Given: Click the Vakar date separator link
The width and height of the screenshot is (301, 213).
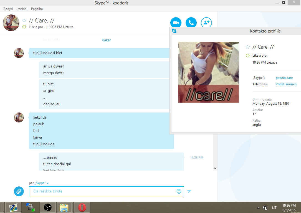Looking at the screenshot, I should 106,40.
